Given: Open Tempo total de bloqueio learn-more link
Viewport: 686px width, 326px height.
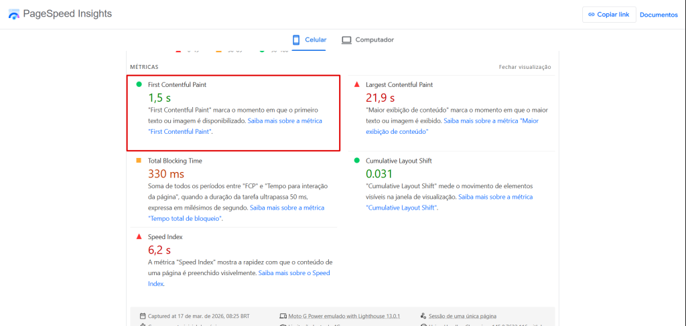Looking at the screenshot, I should pyautogui.click(x=236, y=214).
